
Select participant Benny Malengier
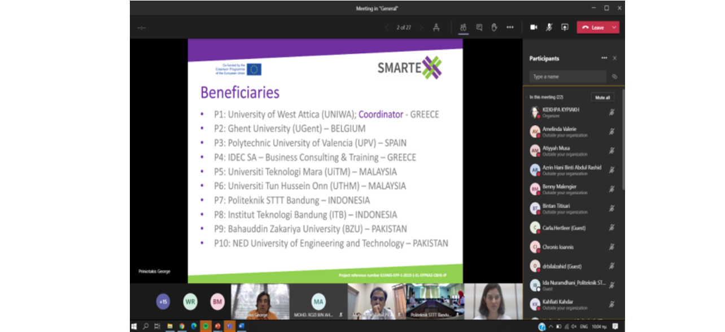coord(573,189)
